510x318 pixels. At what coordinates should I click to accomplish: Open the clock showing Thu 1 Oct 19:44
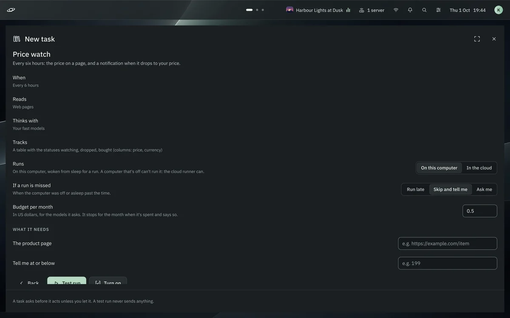467,10
